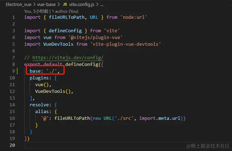Click '@vitejs/plugin-vue' string
The image size is (232, 151).
coord(95,38)
